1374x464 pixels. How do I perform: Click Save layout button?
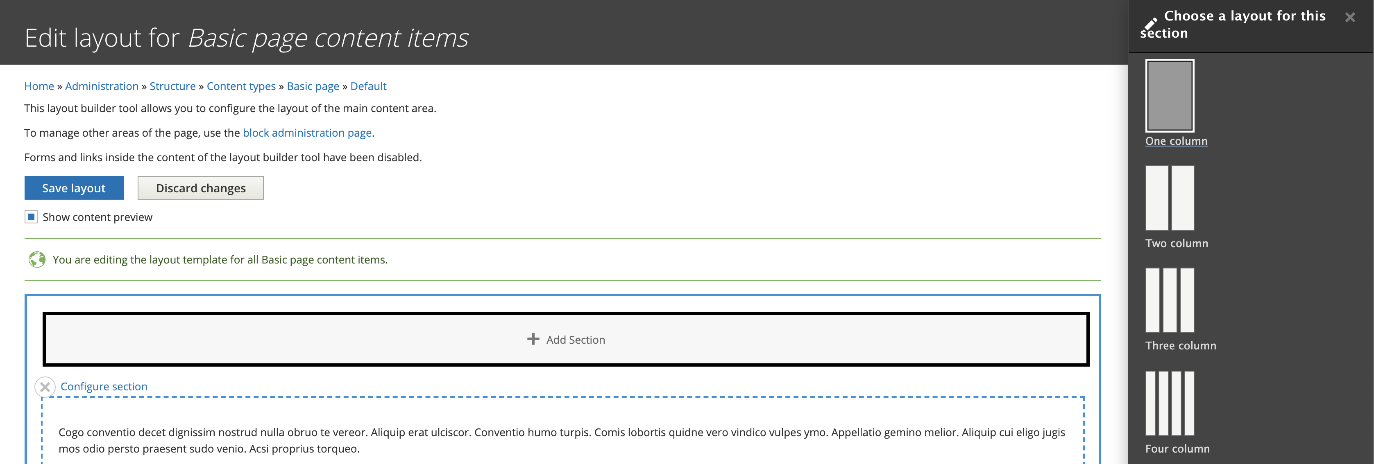point(73,188)
